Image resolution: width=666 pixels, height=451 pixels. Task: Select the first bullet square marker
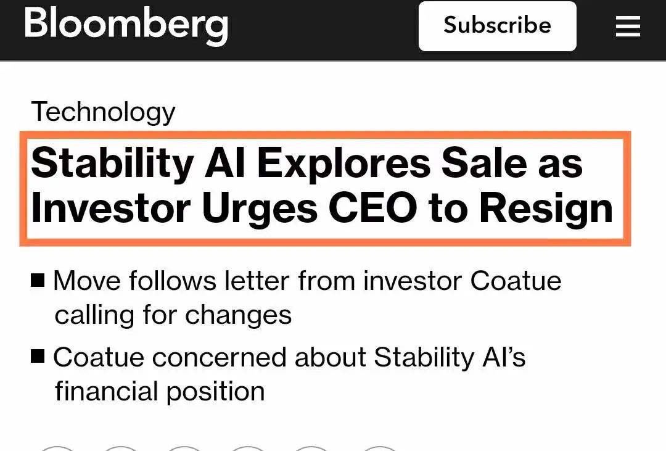[38, 281]
